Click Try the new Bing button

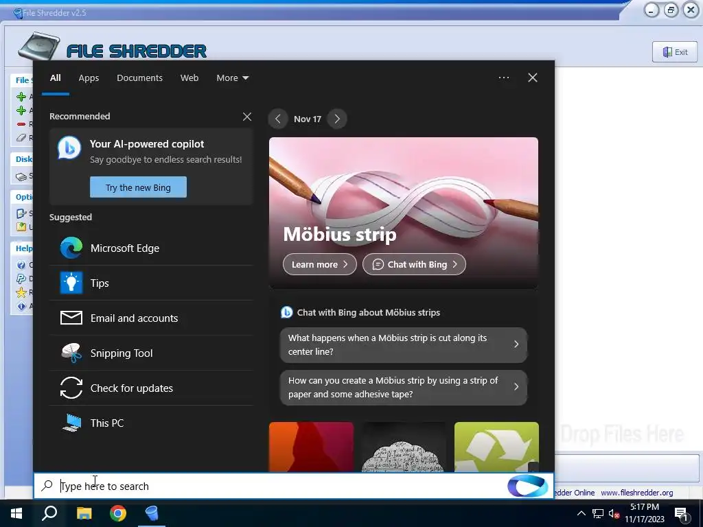pyautogui.click(x=138, y=187)
